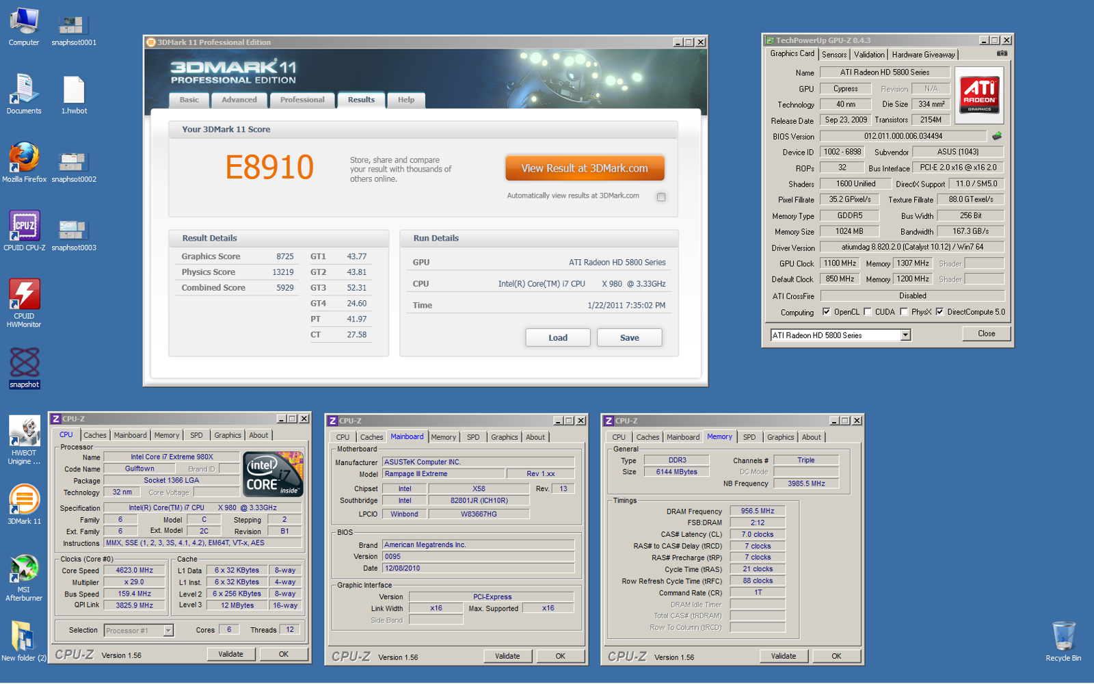Launch Mozilla Firefox from desktop
This screenshot has height=684, width=1094.
pyautogui.click(x=24, y=163)
